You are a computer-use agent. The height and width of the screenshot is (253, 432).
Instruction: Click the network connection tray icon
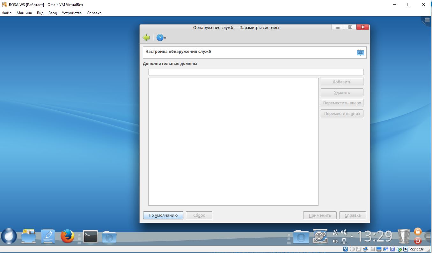tap(344, 241)
